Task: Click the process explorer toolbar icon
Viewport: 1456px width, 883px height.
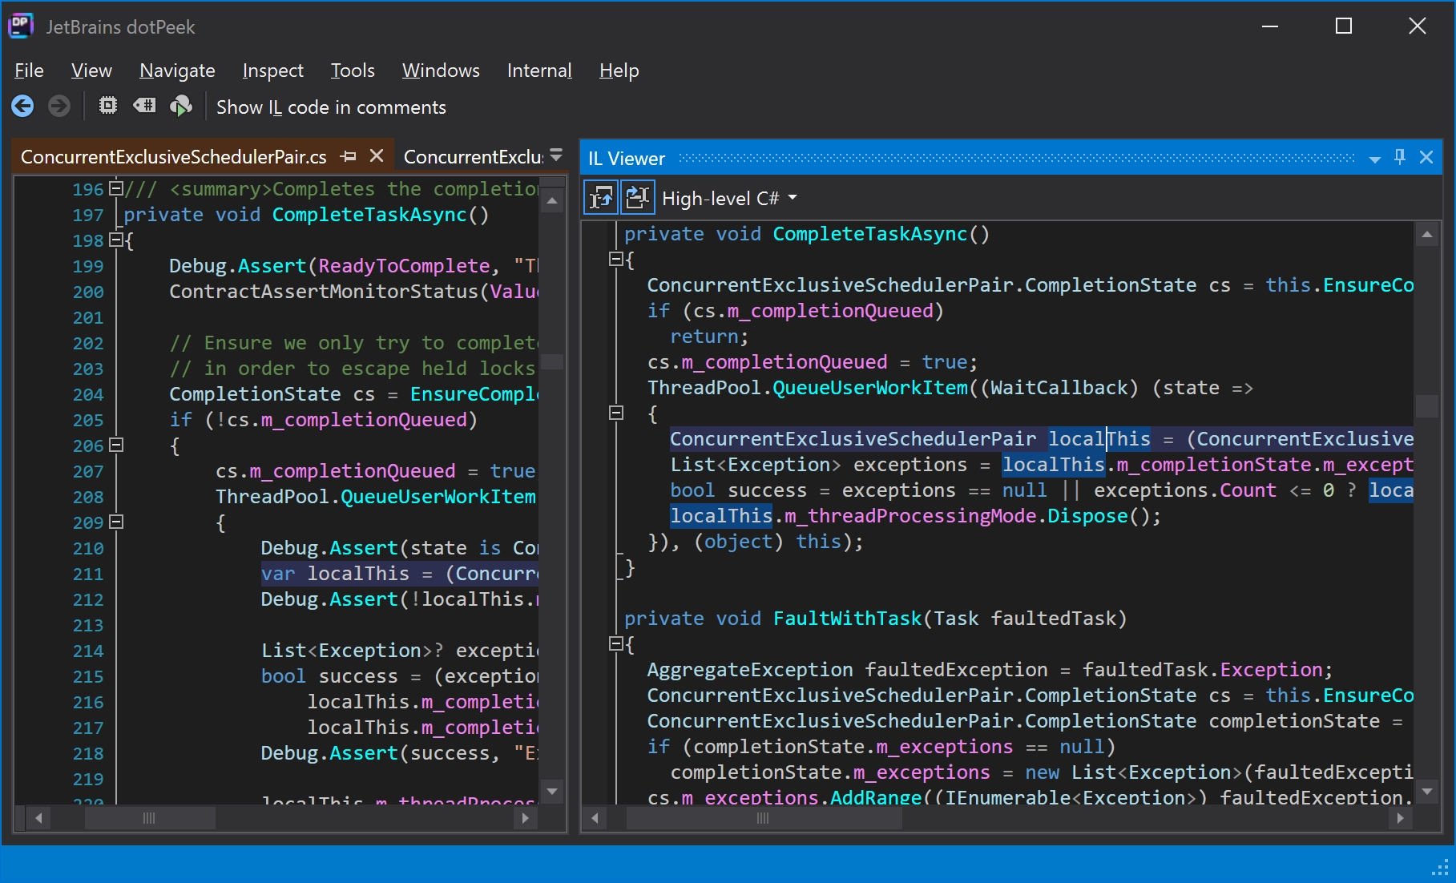Action: click(181, 106)
